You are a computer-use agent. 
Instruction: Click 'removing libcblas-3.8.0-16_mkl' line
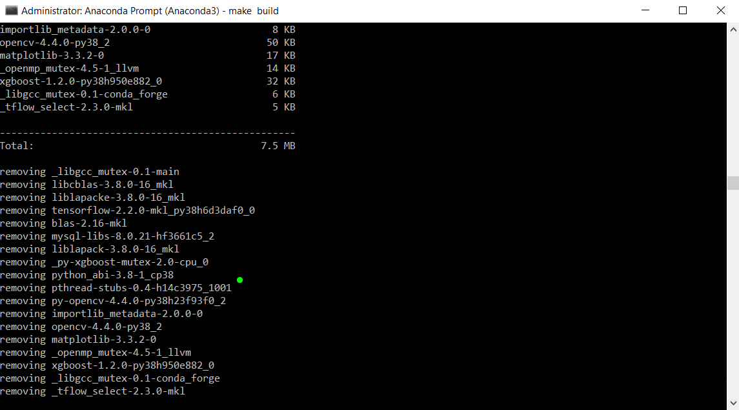pyautogui.click(x=86, y=185)
